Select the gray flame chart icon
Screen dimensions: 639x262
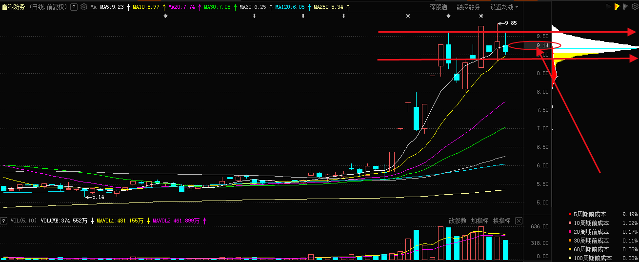625,7
